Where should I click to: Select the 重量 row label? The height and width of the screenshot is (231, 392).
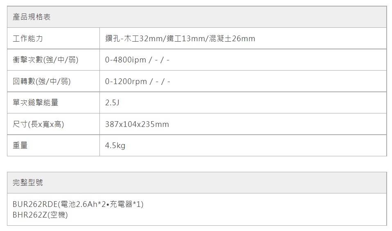click(x=20, y=145)
